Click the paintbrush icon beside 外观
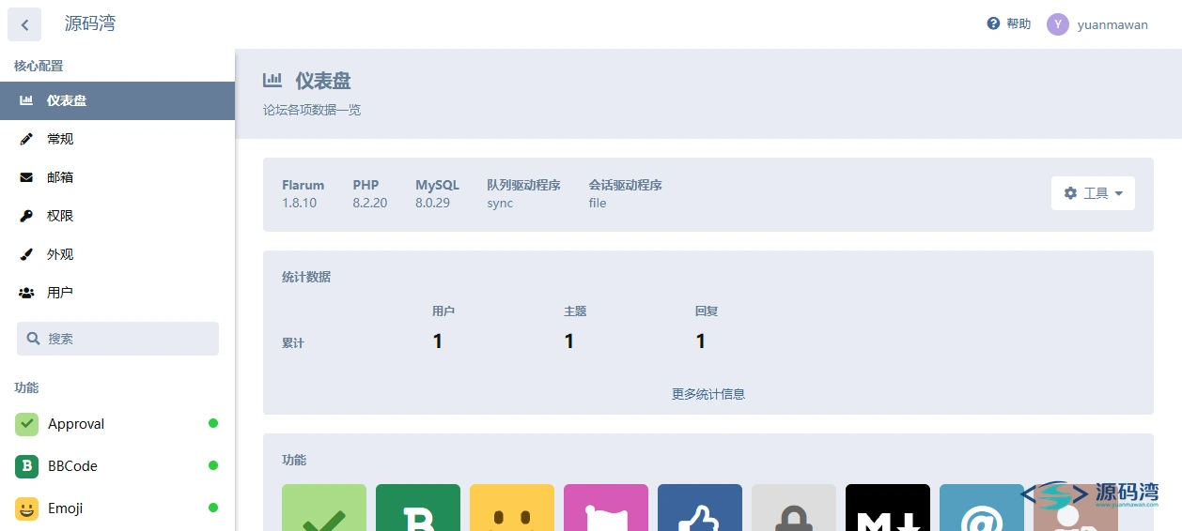The width and height of the screenshot is (1182, 531). point(26,254)
